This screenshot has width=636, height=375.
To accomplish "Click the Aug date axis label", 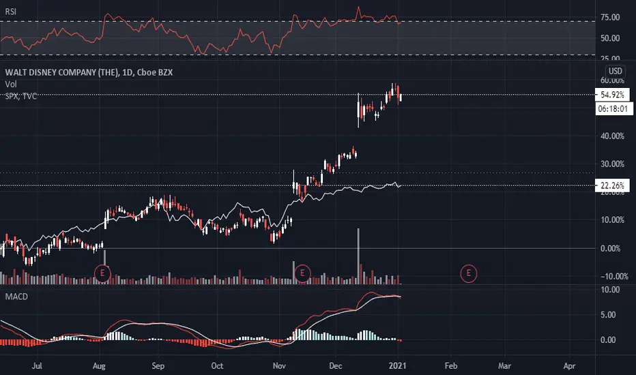I will click(x=99, y=365).
